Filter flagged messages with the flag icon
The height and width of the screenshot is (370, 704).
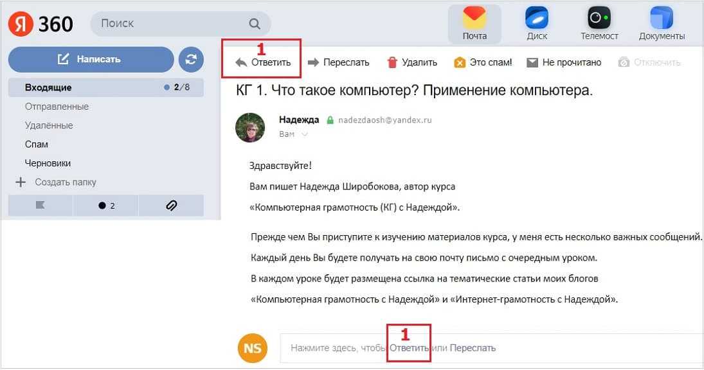click(x=40, y=206)
